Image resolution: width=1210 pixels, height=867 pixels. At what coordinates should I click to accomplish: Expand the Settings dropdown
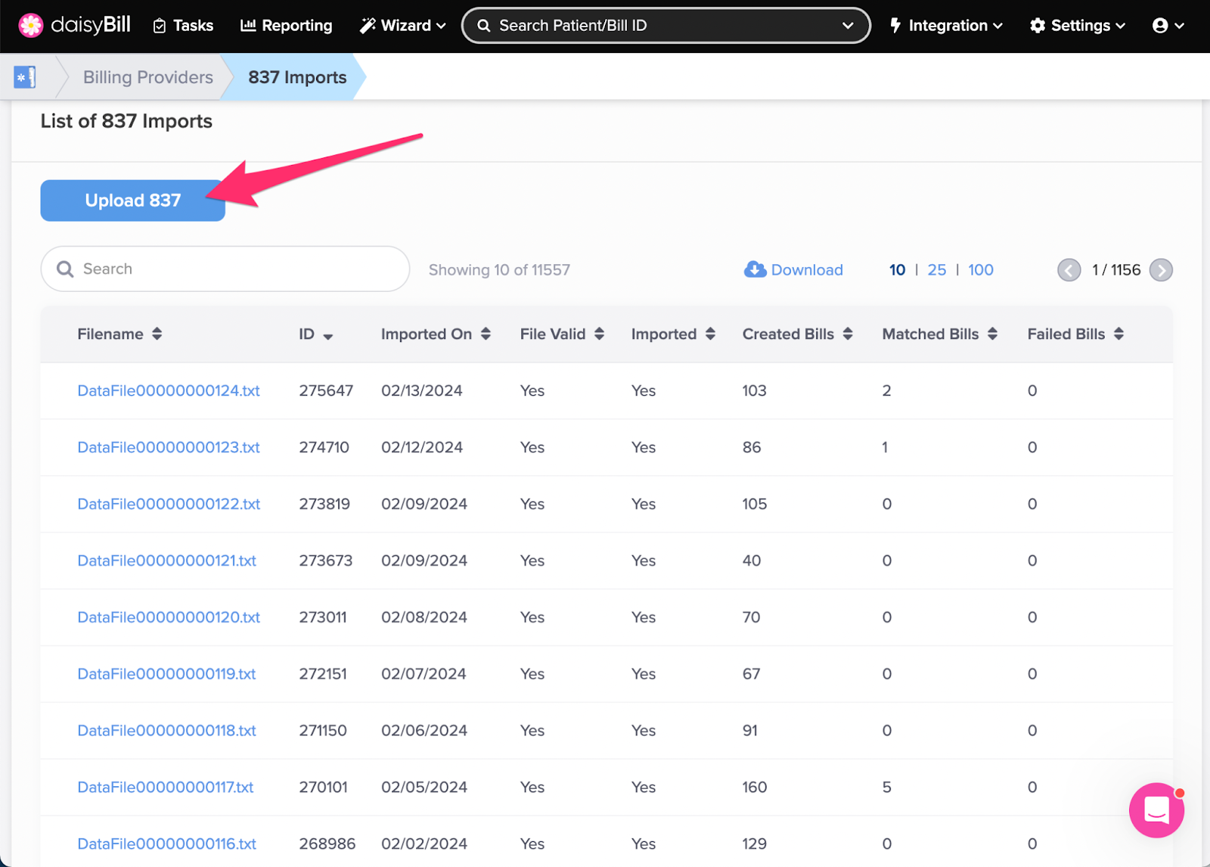click(x=1077, y=25)
